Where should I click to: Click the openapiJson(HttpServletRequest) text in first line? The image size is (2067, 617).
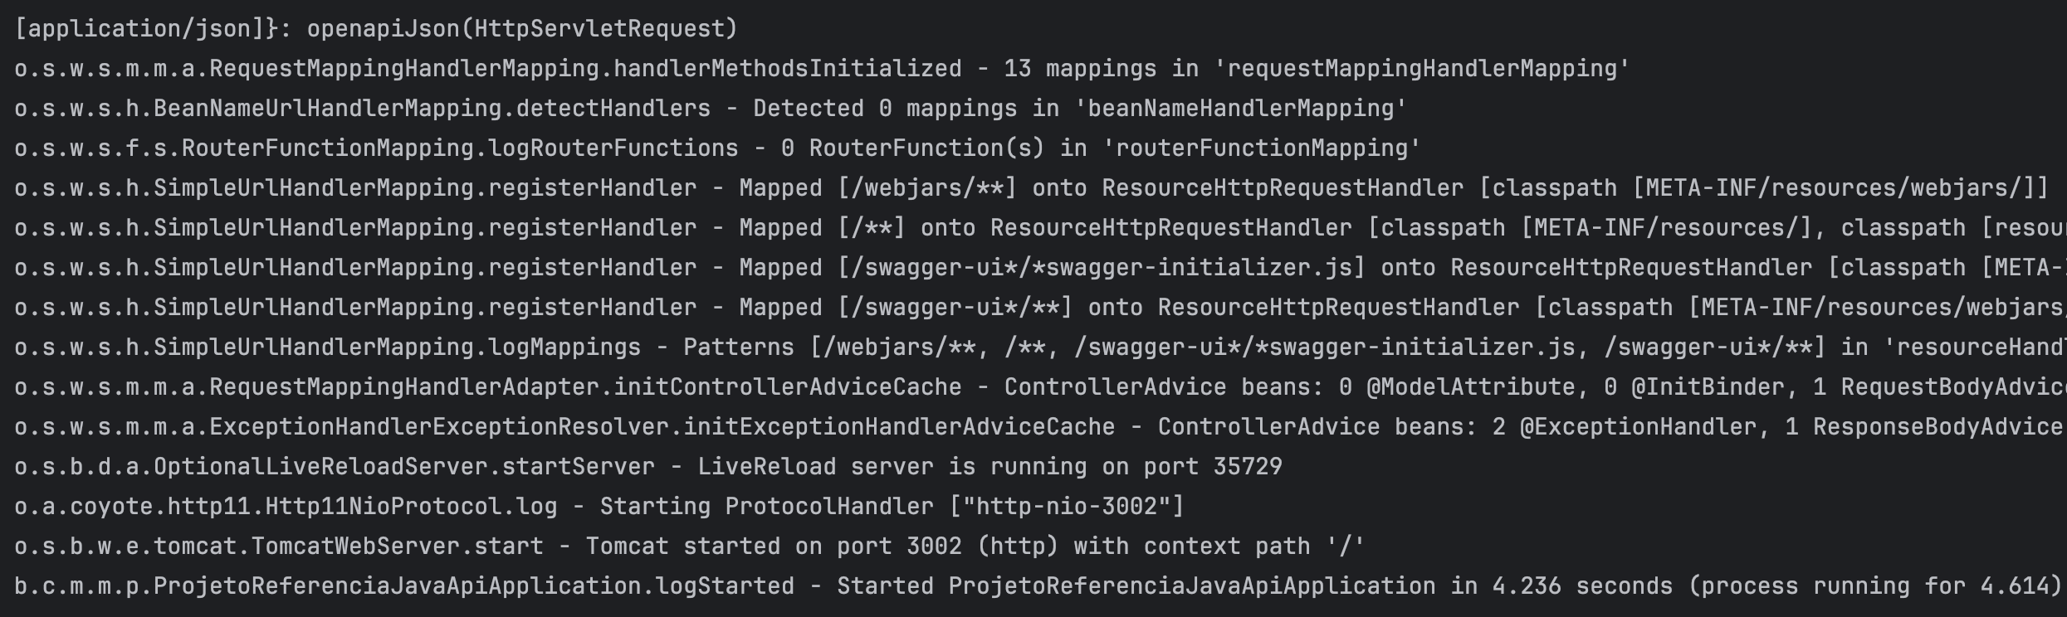coord(521,29)
